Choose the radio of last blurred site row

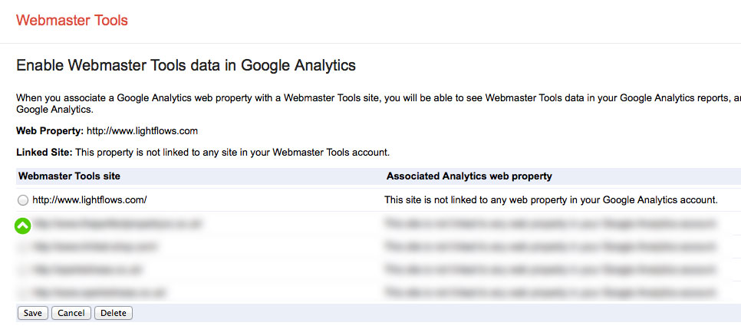(x=23, y=293)
